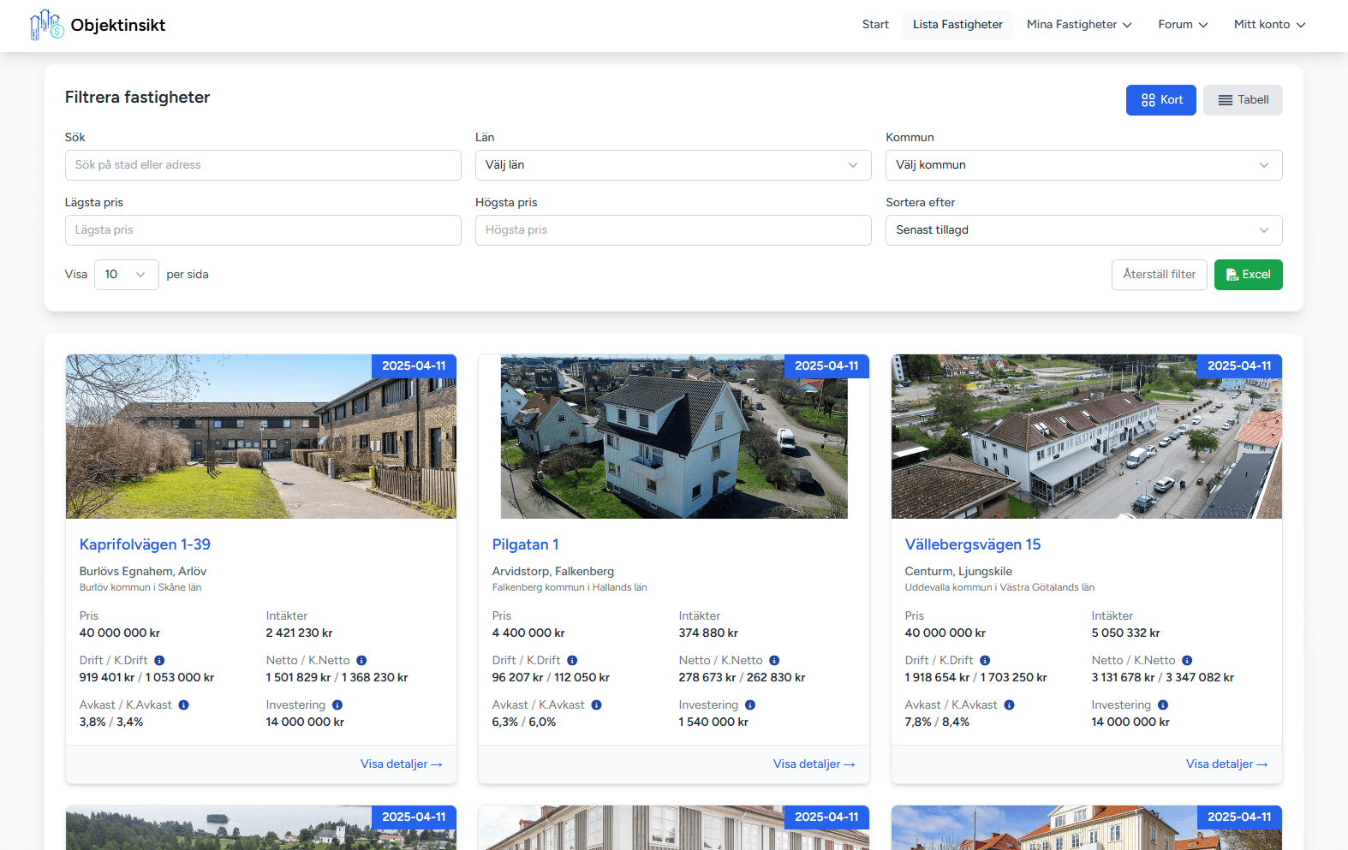1348x850 pixels.
Task: Click Intäkter value 2 421 230 kr
Action: pyautogui.click(x=299, y=633)
